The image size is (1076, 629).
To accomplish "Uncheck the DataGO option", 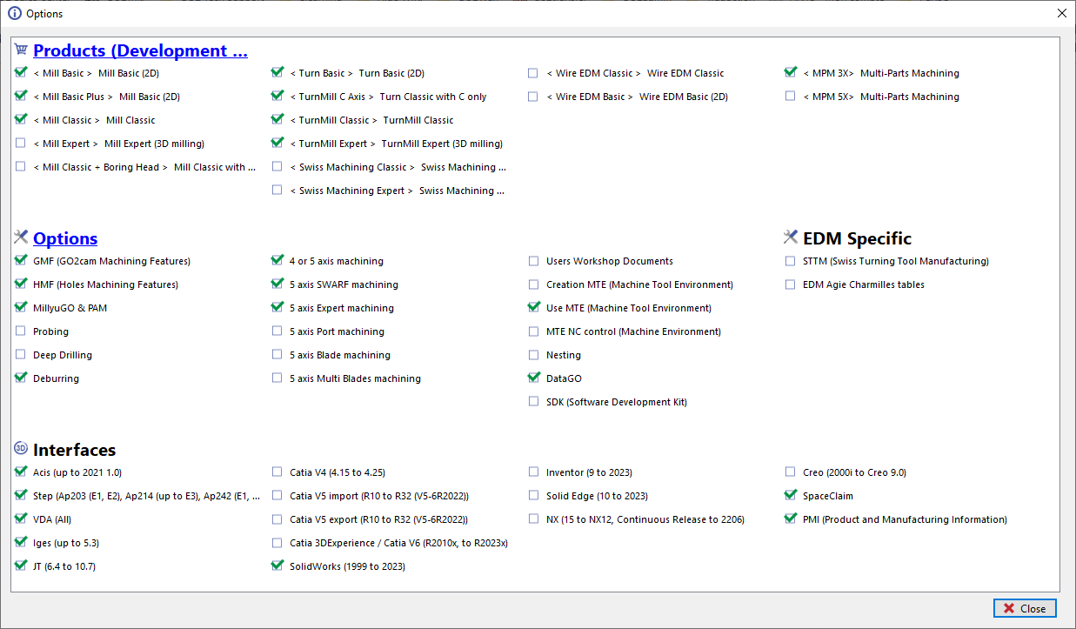I will 533,378.
